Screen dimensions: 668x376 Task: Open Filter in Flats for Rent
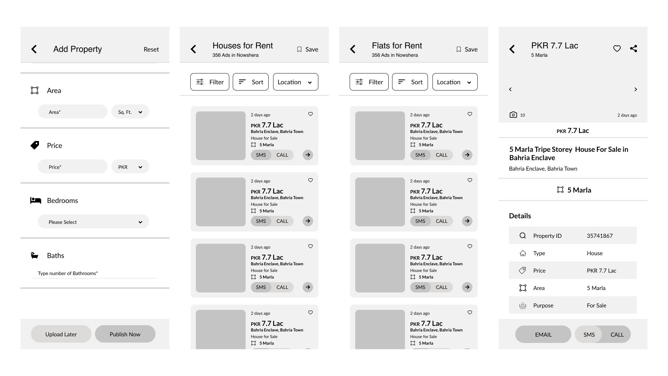[369, 82]
